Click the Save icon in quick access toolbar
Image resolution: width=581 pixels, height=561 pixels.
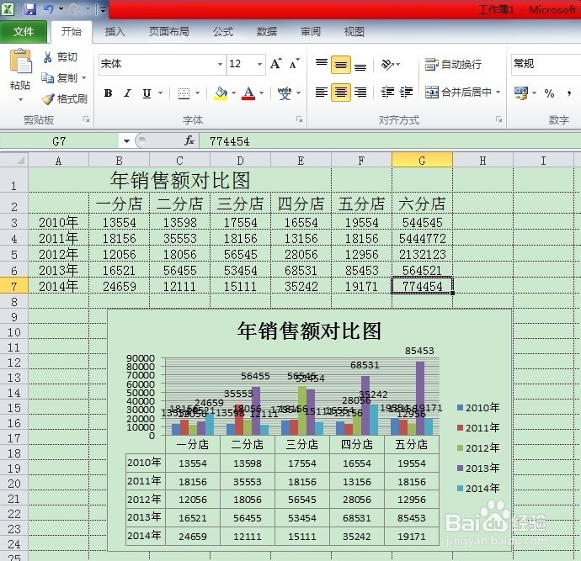(x=30, y=9)
